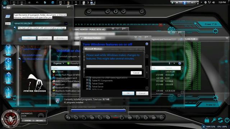Skip to previous track in the media widget

click(x=107, y=11)
